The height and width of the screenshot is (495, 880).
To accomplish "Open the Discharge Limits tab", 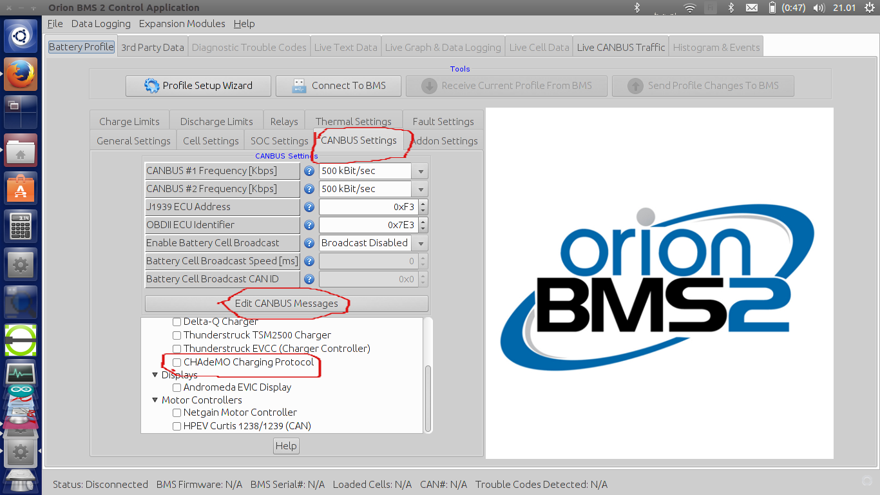I will [216, 121].
